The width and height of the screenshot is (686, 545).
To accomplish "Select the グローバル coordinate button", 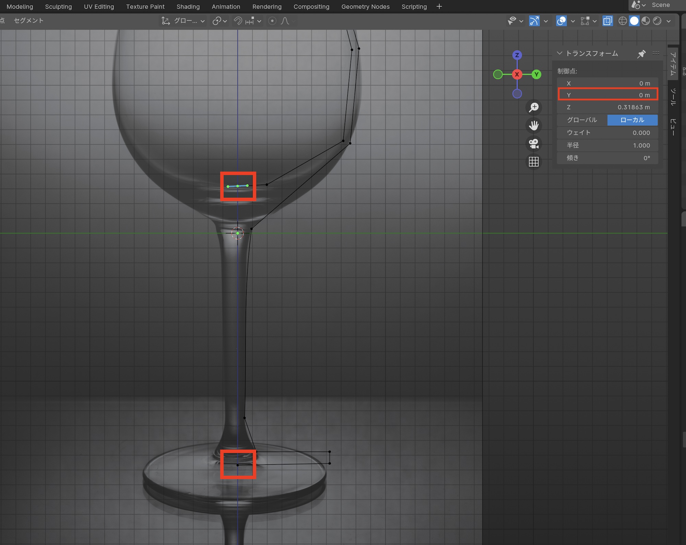I will (582, 120).
